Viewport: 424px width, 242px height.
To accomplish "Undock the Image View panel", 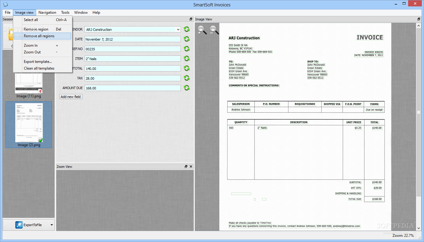I will 419,19.
